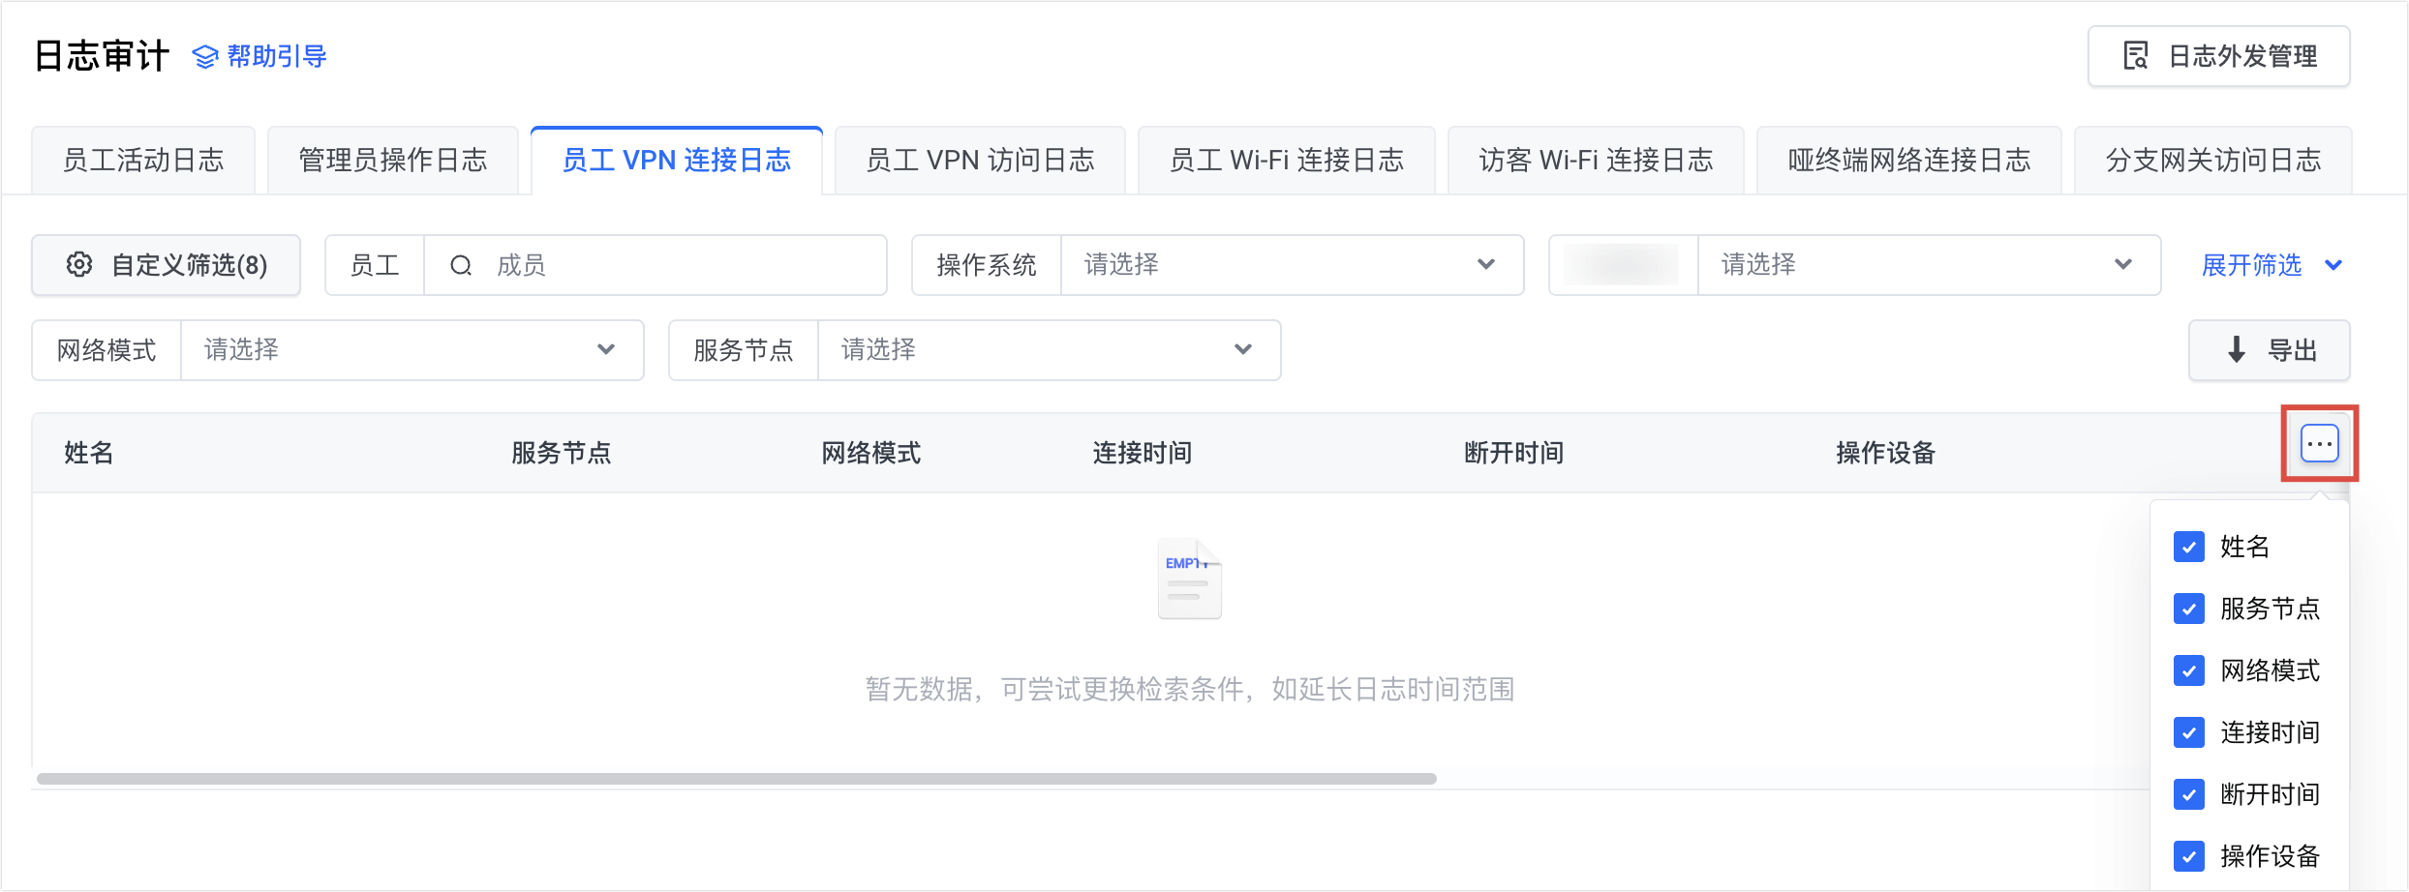Click the 导出 export button
Screen dimensions: 2409x892
(x=2269, y=350)
